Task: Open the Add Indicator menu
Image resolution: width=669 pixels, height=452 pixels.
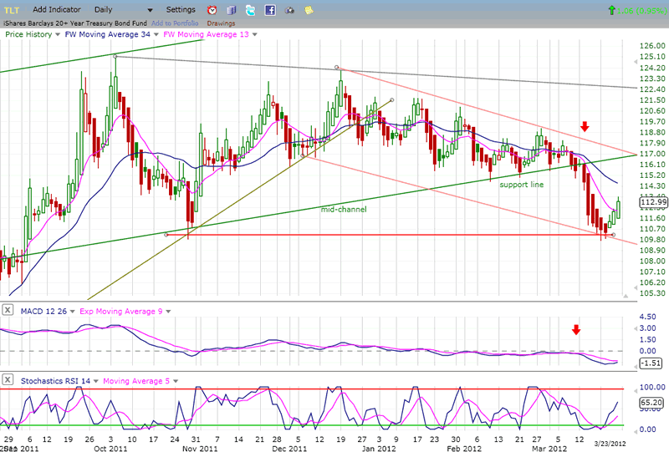Action: tap(56, 9)
